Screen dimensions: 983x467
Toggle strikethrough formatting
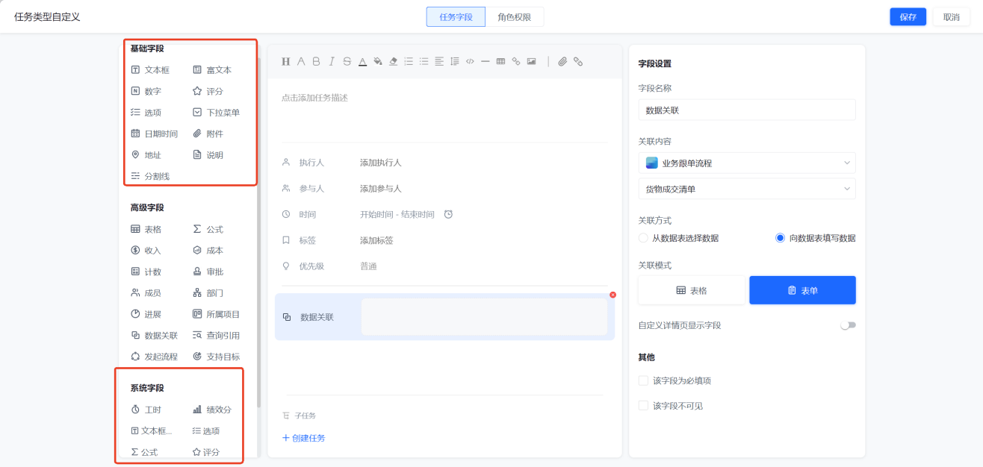[347, 62]
